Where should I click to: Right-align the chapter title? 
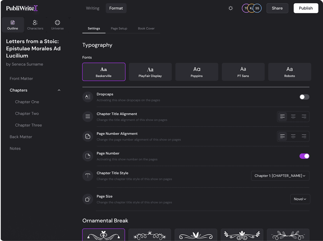coord(304,117)
